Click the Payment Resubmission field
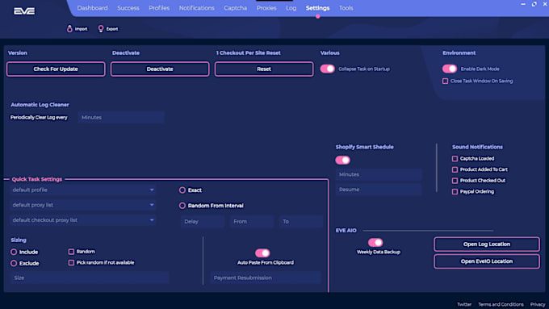This screenshot has width=549, height=309. [x=265, y=278]
